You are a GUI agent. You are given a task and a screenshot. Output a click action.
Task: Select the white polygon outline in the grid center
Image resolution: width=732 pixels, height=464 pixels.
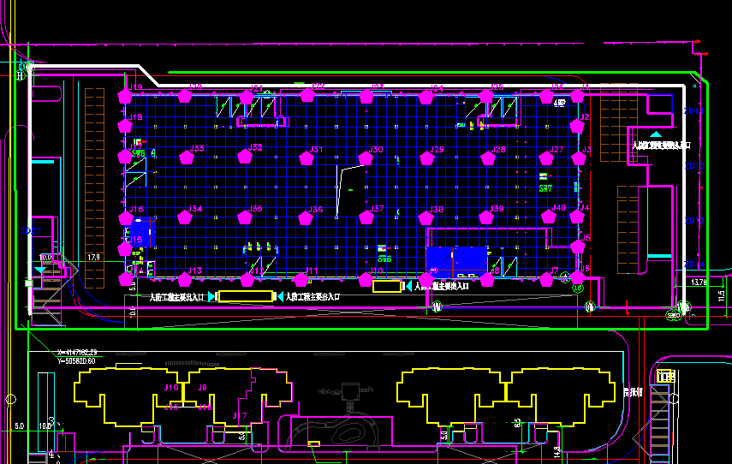coord(348,190)
